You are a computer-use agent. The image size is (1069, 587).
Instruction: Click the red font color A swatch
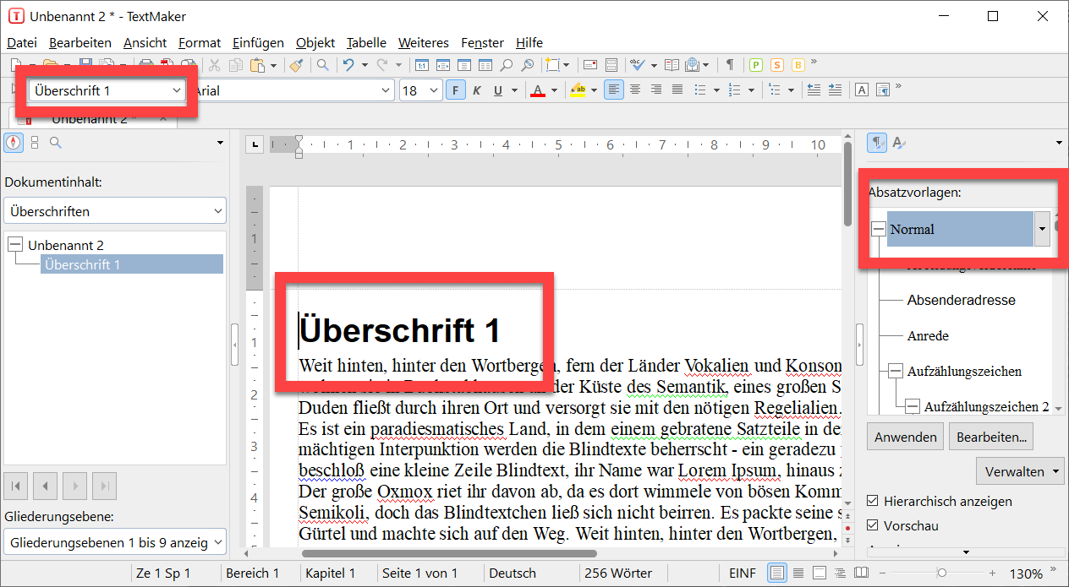(537, 90)
